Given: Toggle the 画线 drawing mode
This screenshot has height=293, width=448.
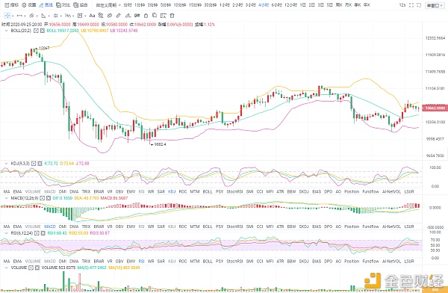Looking at the screenshot, I should click(46, 5).
